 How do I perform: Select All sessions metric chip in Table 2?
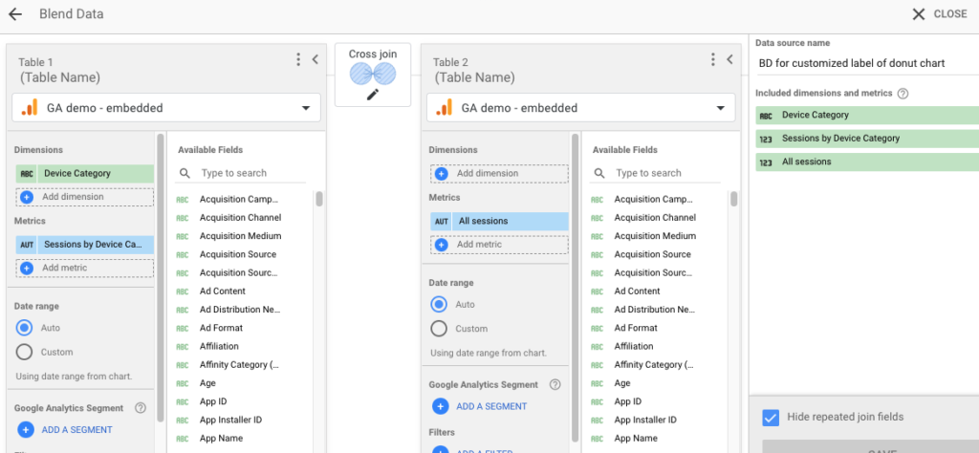(x=499, y=221)
